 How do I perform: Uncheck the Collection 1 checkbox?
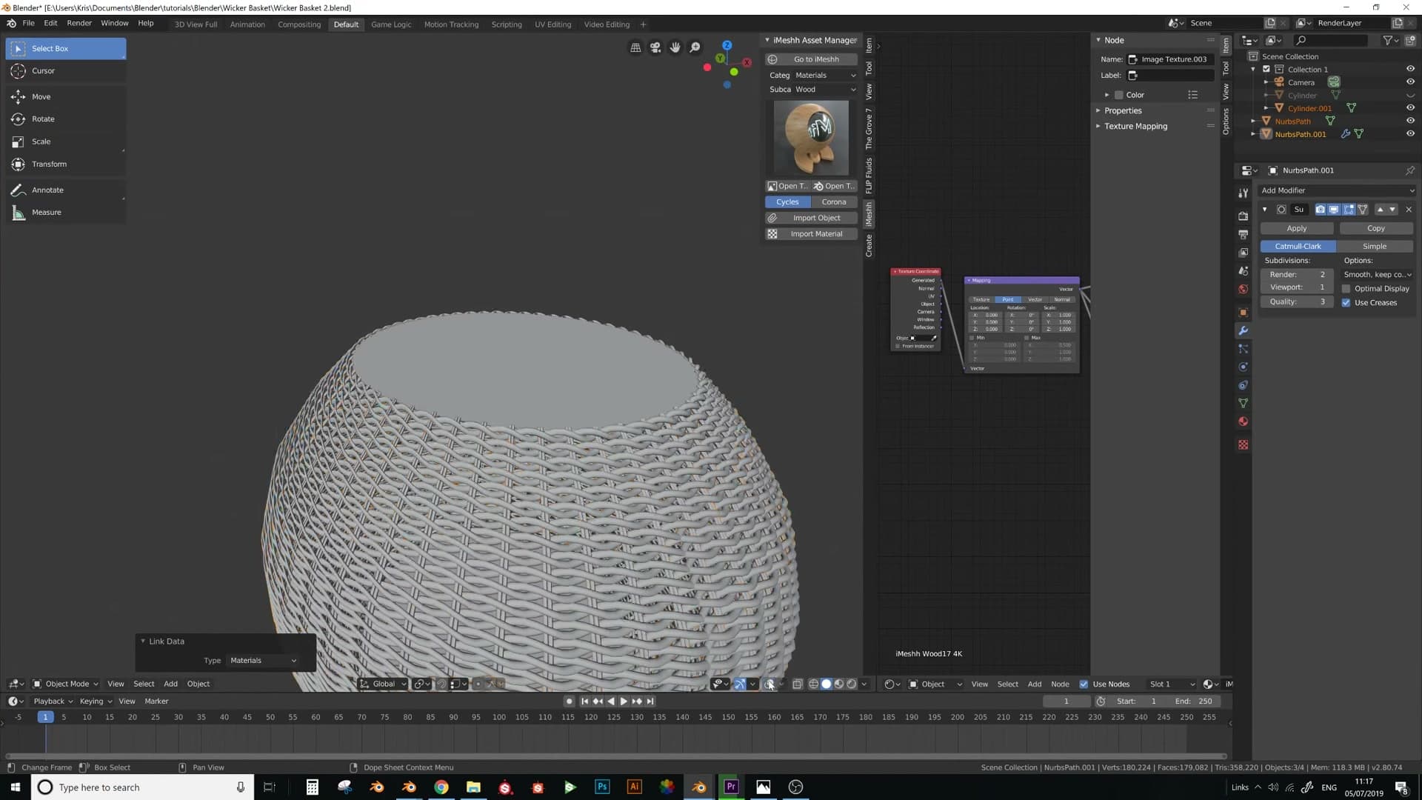1266,69
